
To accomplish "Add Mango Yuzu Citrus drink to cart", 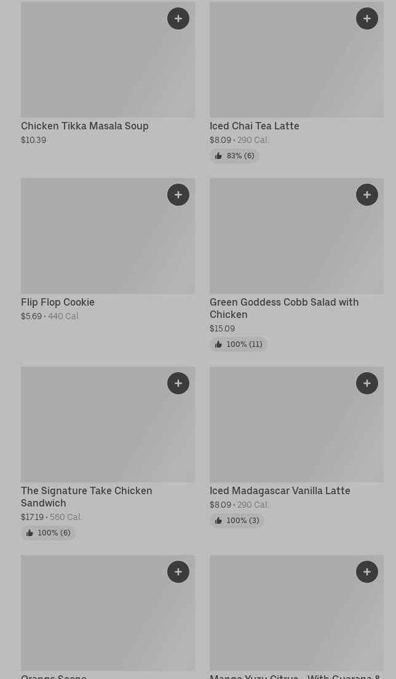I will pyautogui.click(x=367, y=572).
